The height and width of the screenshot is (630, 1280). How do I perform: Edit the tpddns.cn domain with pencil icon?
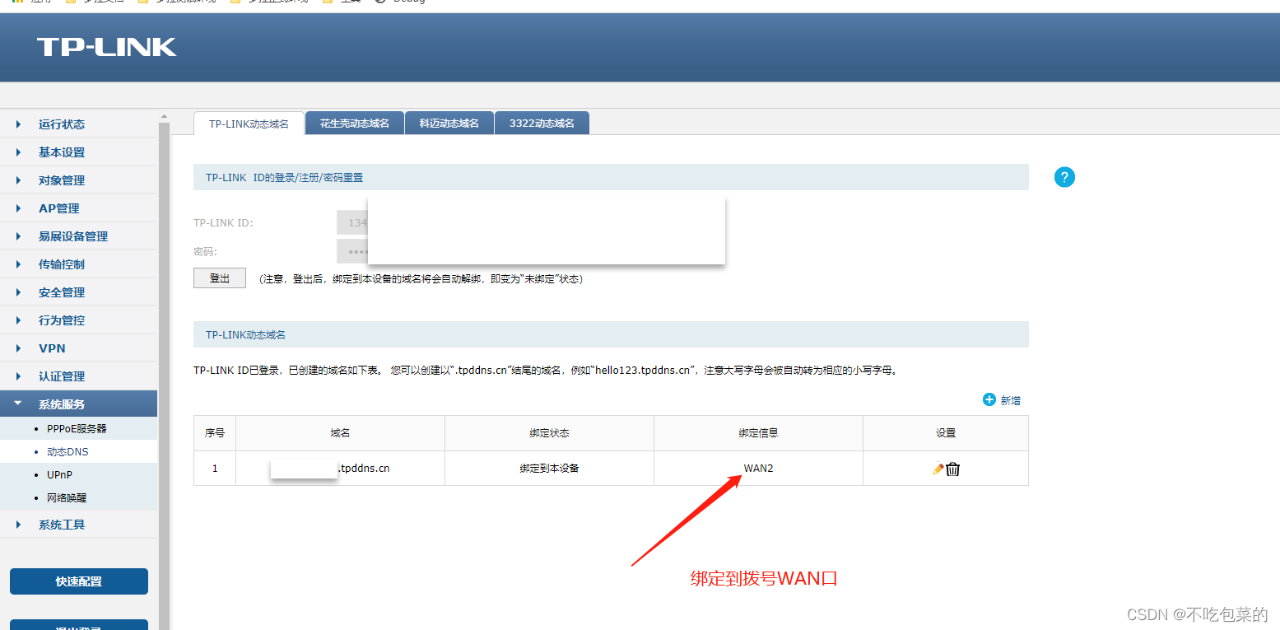point(938,469)
